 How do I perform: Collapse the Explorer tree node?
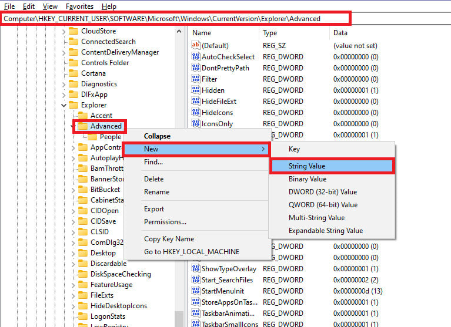(64, 105)
